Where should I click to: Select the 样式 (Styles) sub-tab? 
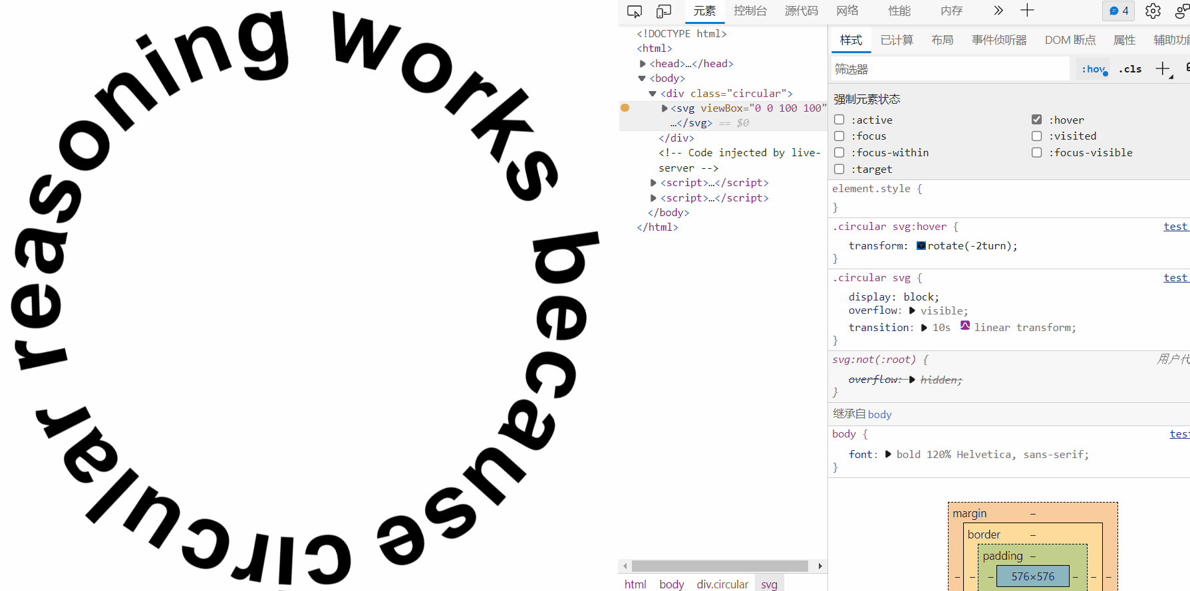pos(851,41)
